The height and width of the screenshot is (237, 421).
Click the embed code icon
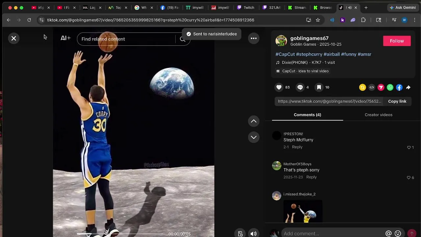tap(372, 87)
